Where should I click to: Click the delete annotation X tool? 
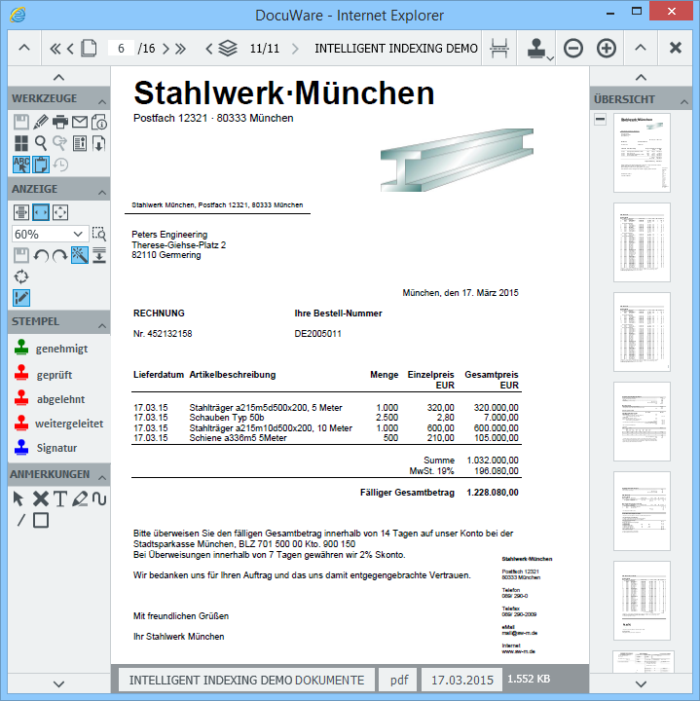pyautogui.click(x=41, y=498)
